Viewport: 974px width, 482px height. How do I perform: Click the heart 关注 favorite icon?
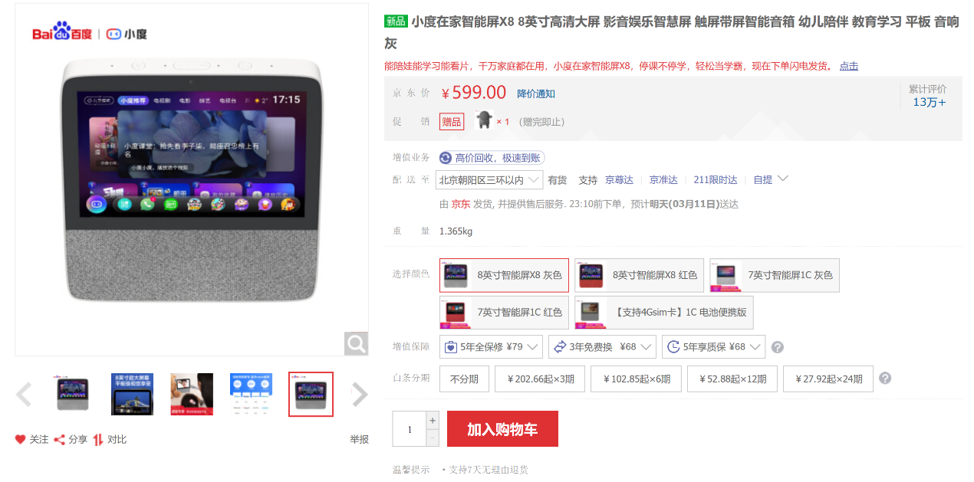pyautogui.click(x=20, y=439)
